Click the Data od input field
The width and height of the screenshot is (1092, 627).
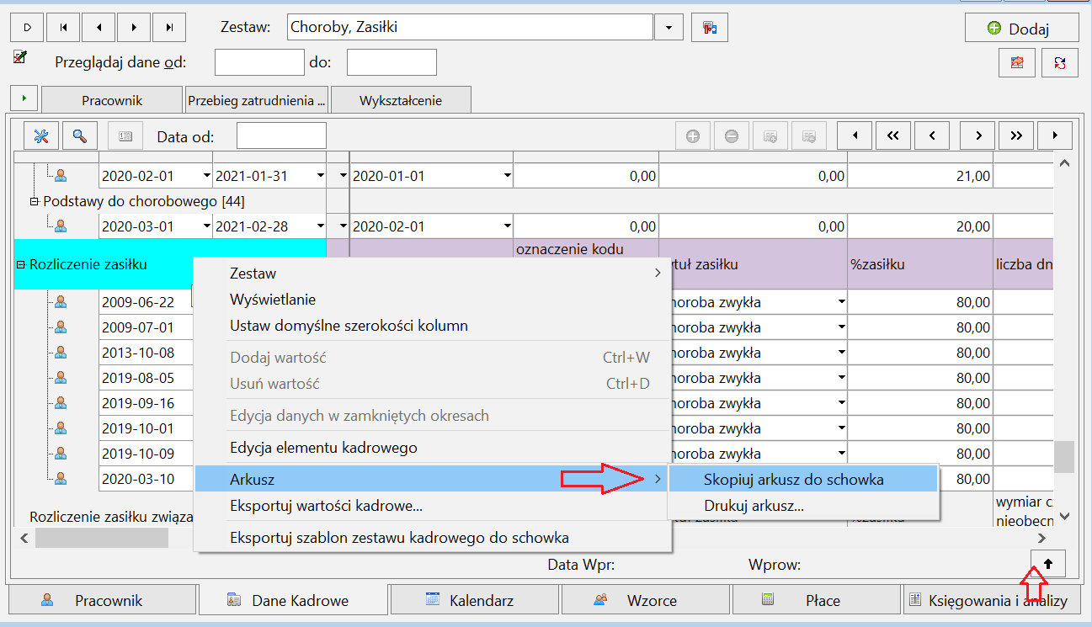click(281, 135)
